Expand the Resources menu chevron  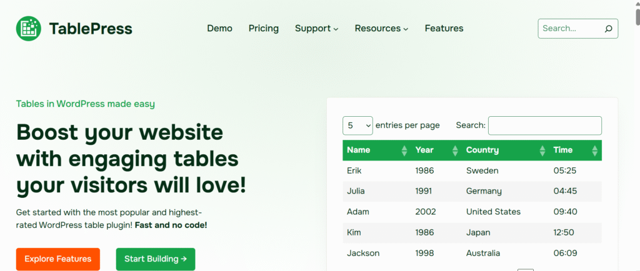tap(406, 29)
